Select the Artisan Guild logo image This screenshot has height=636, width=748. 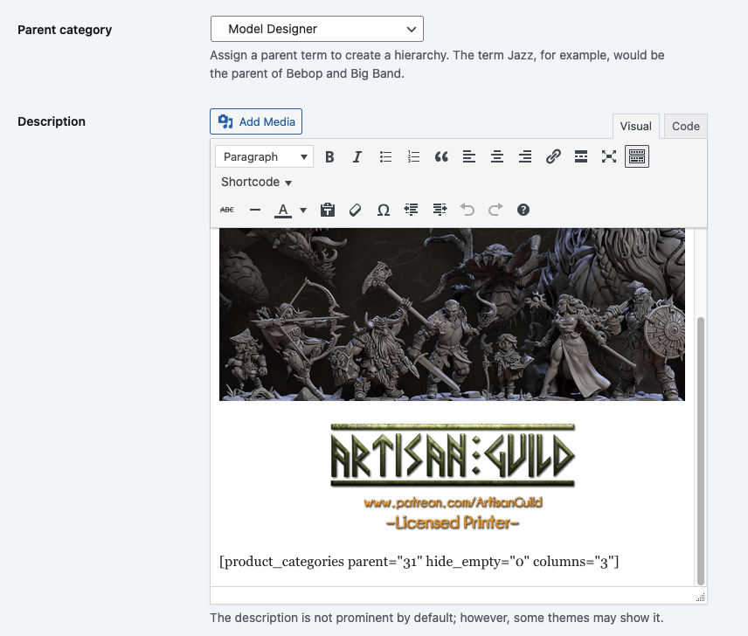coord(453,477)
